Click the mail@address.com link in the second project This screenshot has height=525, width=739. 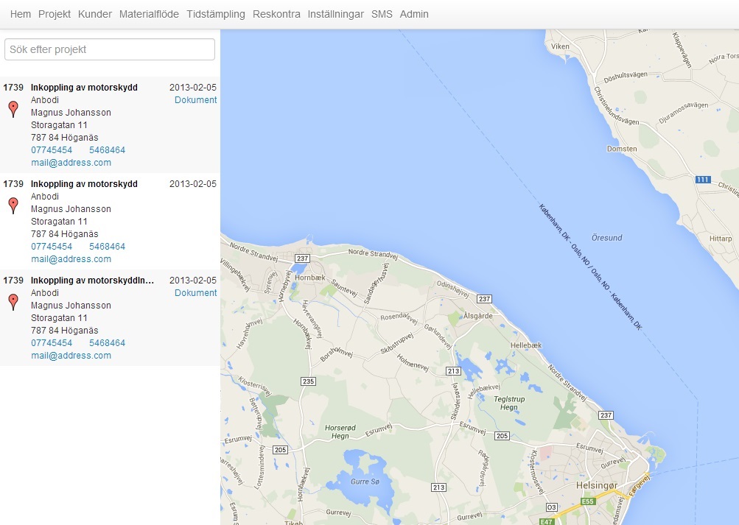pyautogui.click(x=71, y=259)
